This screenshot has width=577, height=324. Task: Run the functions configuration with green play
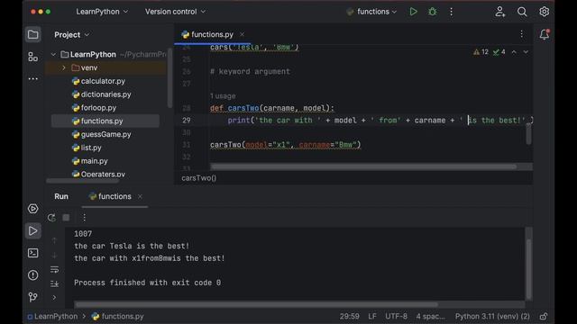point(413,12)
